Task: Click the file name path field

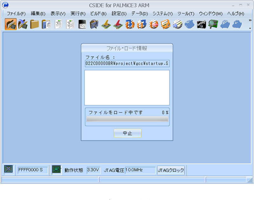Action: pyautogui.click(x=127, y=63)
